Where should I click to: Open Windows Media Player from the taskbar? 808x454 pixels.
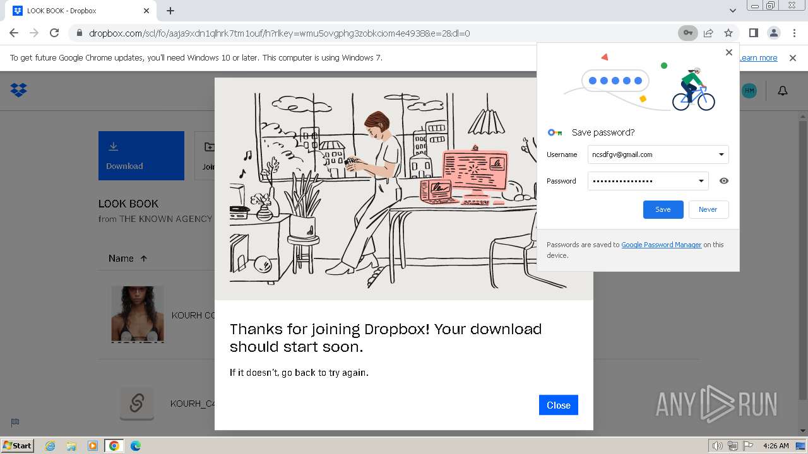click(93, 446)
